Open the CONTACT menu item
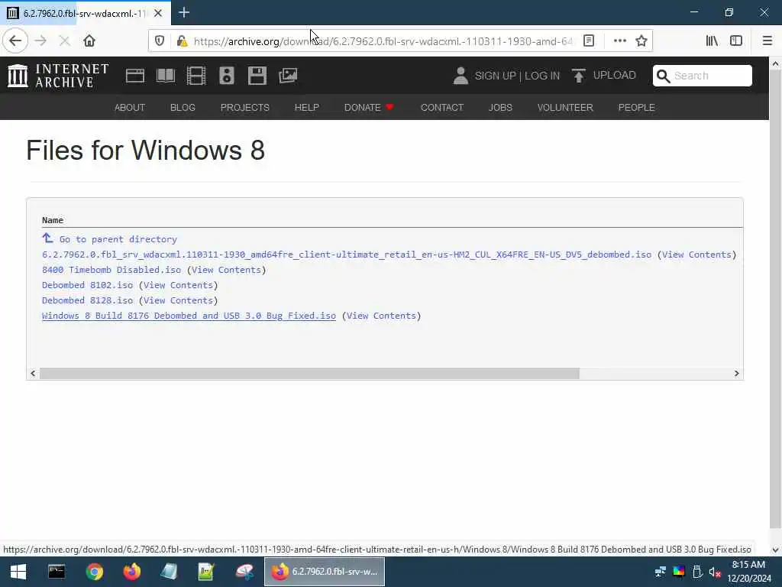 [442, 107]
